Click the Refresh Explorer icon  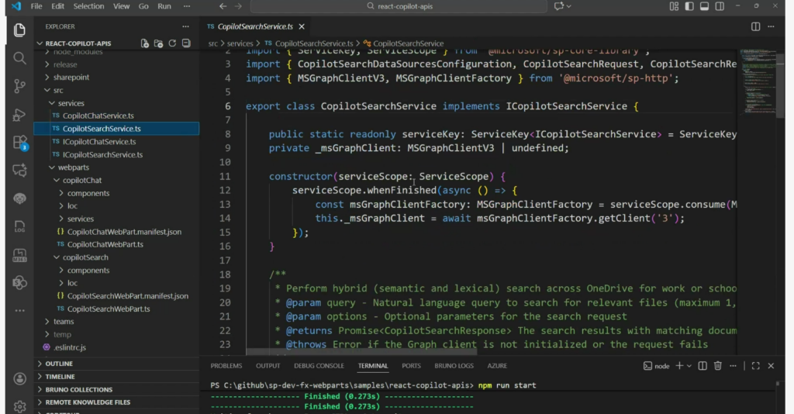pos(173,43)
